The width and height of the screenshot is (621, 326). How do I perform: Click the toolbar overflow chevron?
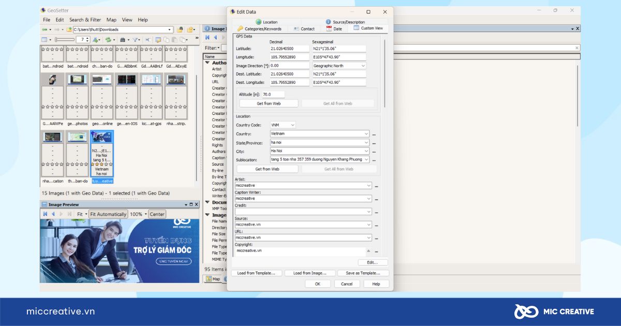click(197, 39)
